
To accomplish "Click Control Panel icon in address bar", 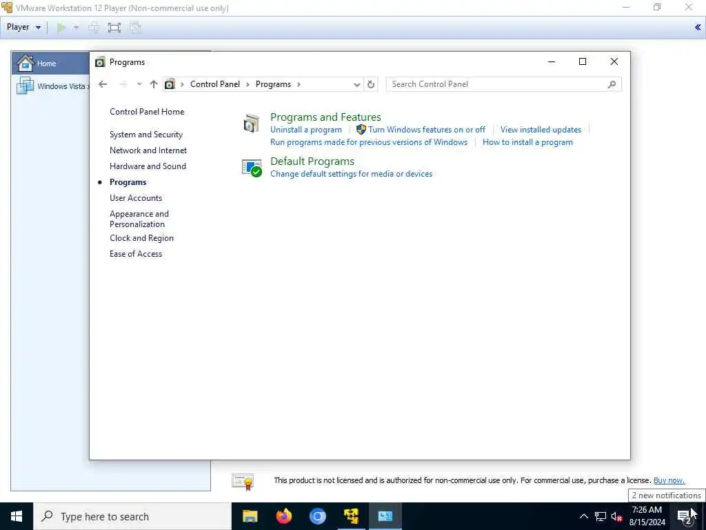I will coord(170,84).
